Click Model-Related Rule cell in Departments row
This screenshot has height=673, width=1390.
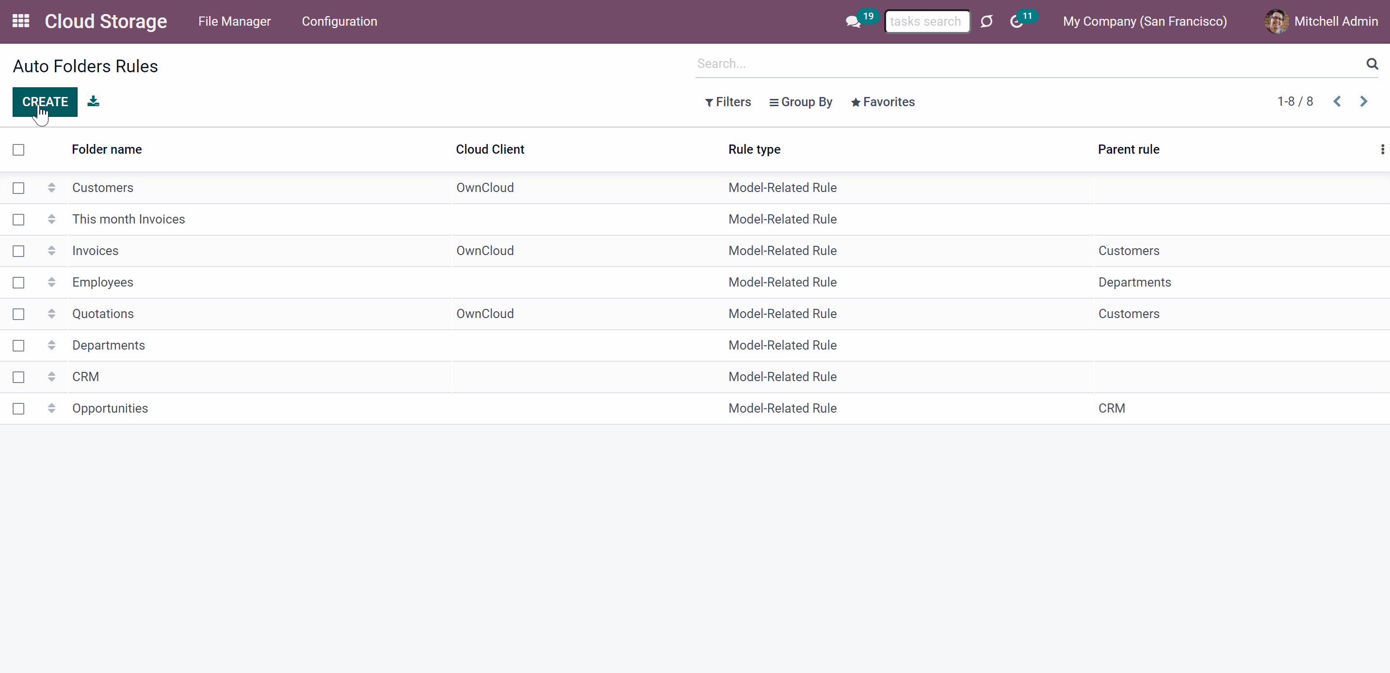(782, 345)
